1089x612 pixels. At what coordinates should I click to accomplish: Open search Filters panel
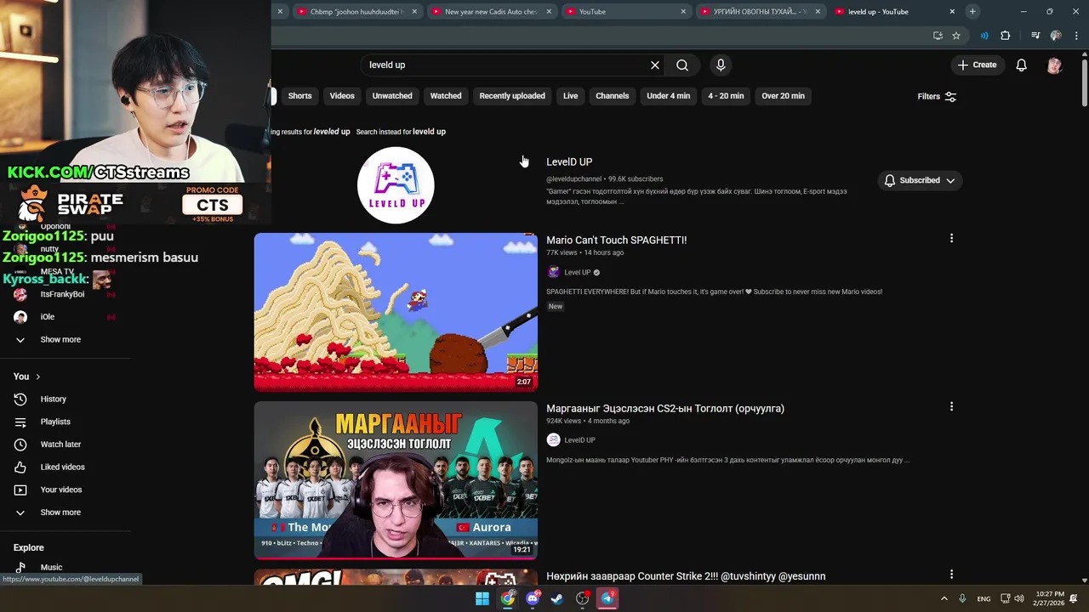(937, 96)
